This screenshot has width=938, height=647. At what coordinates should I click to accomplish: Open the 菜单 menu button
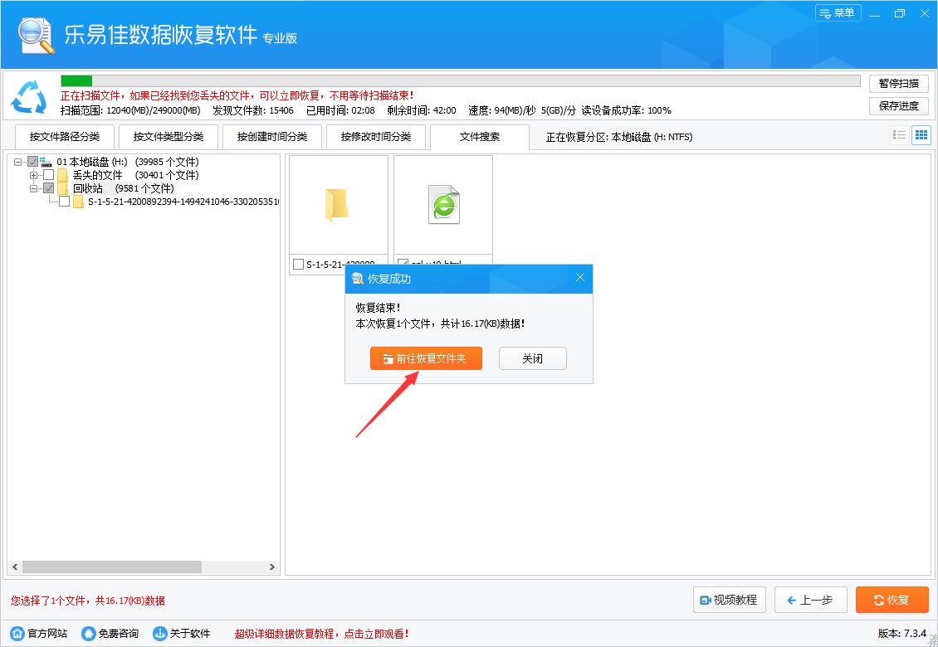tap(838, 13)
